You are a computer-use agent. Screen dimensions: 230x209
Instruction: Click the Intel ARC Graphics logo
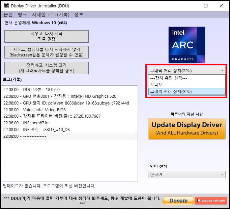click(x=187, y=45)
